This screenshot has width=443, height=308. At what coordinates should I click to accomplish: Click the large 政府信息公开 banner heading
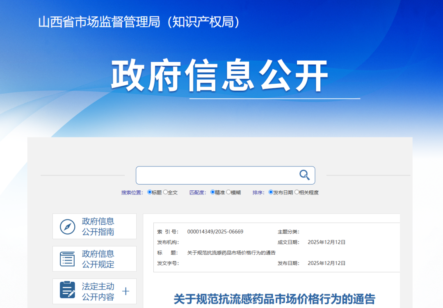tap(220, 76)
